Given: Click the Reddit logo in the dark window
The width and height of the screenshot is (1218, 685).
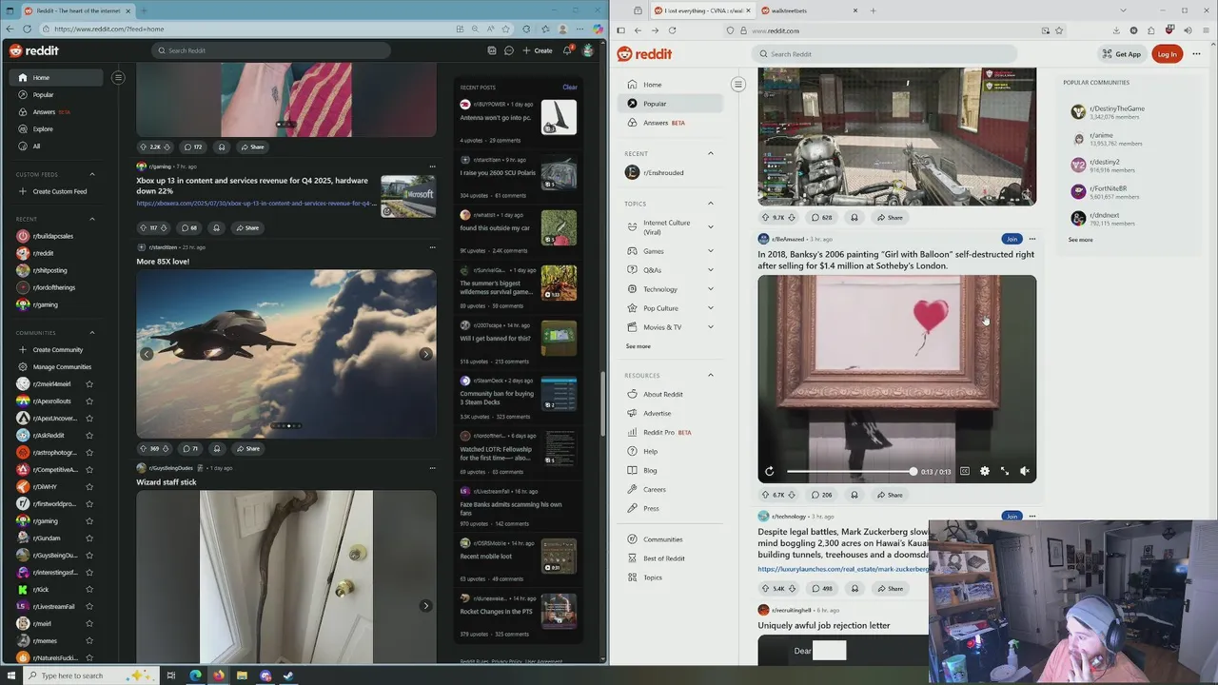Looking at the screenshot, I should 33,50.
